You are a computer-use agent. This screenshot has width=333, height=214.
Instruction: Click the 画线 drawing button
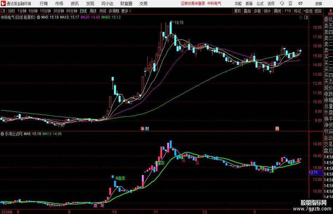pos(278,11)
